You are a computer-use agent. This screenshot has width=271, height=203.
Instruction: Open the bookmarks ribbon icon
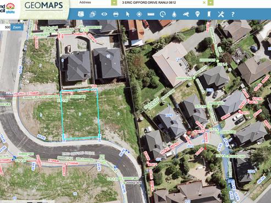click(209, 14)
